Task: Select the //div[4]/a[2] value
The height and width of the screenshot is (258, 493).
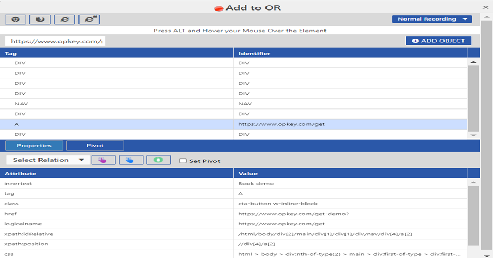Action: coord(350,244)
